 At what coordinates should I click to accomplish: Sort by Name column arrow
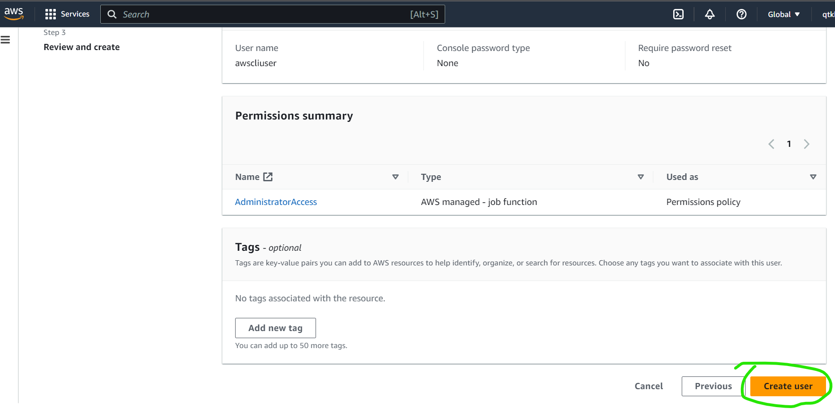tap(396, 177)
